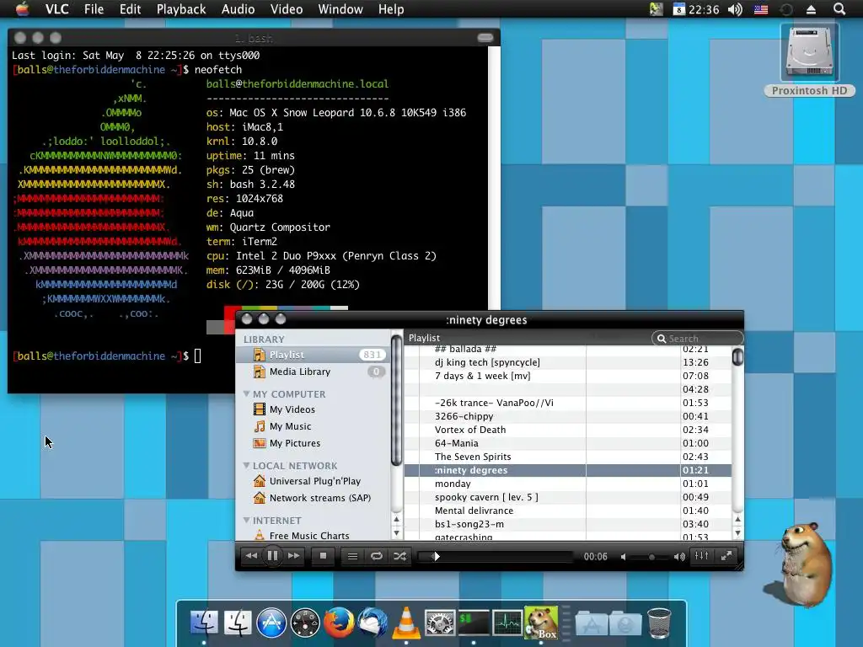The image size is (863, 647).
Task: Pause playback in VLC
Action: [x=272, y=556]
